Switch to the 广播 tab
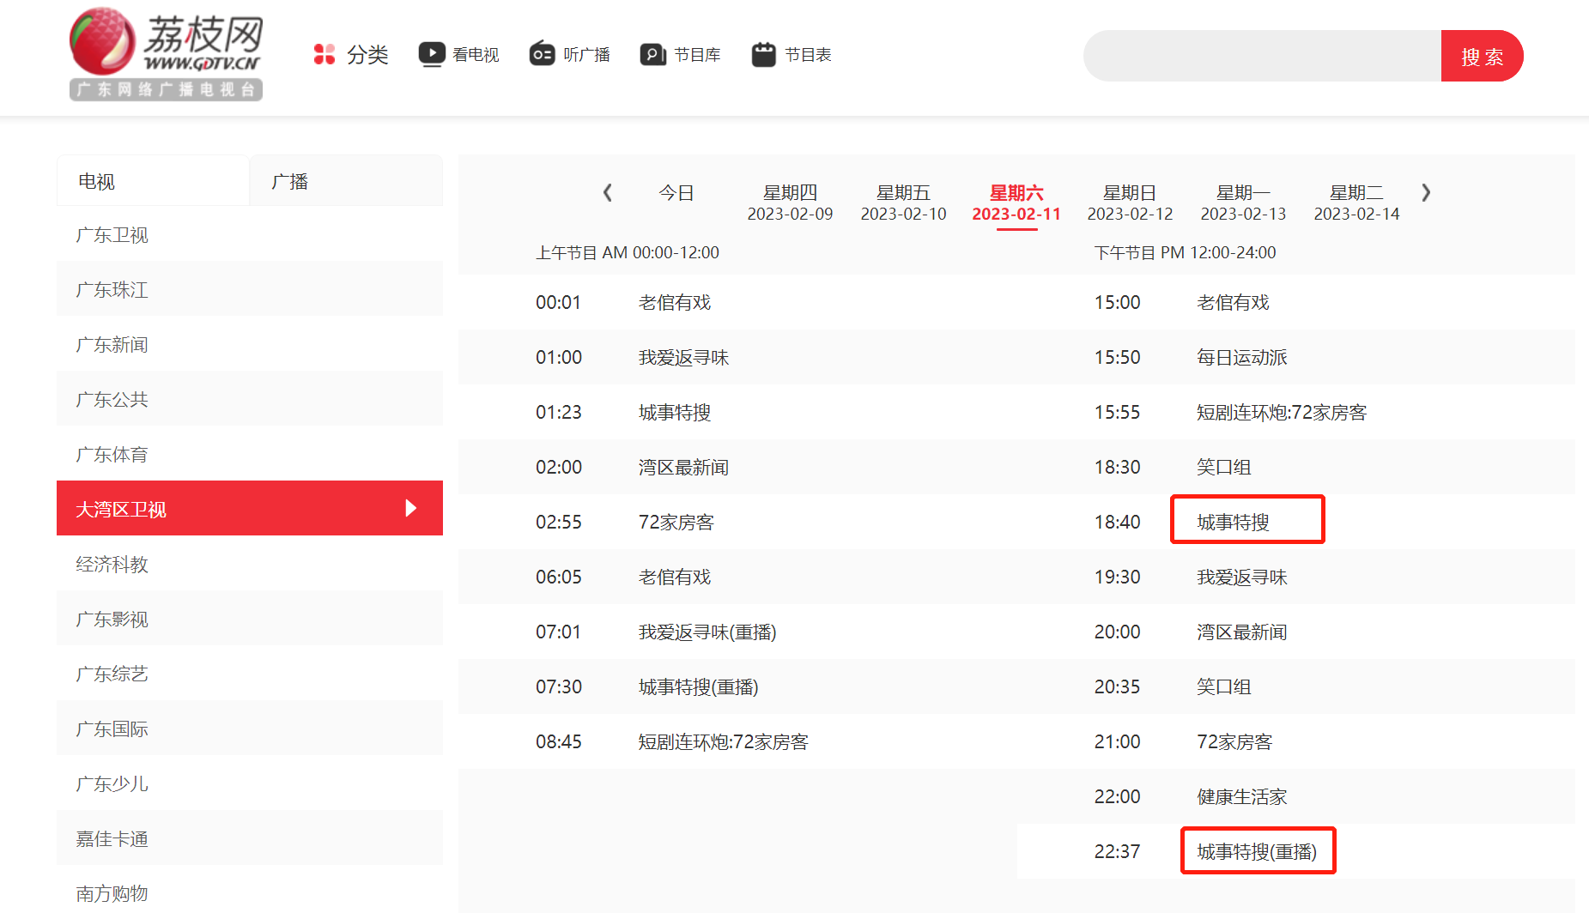Image resolution: width=1589 pixels, height=913 pixels. point(346,181)
